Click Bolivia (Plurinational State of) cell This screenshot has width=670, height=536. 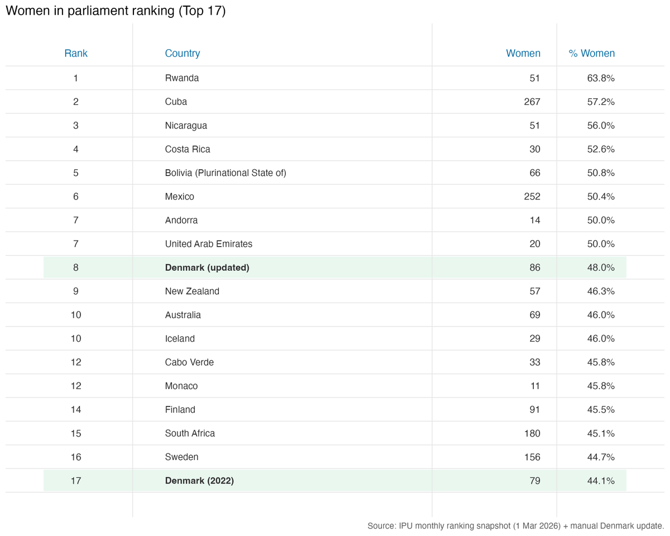click(226, 173)
